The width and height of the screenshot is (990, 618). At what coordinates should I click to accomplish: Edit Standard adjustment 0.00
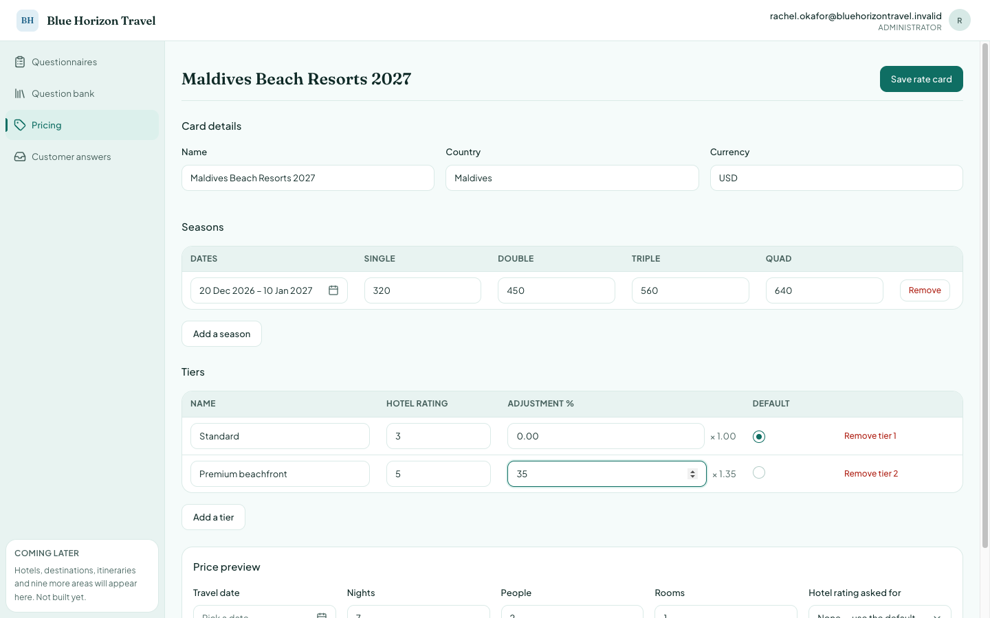click(x=606, y=436)
